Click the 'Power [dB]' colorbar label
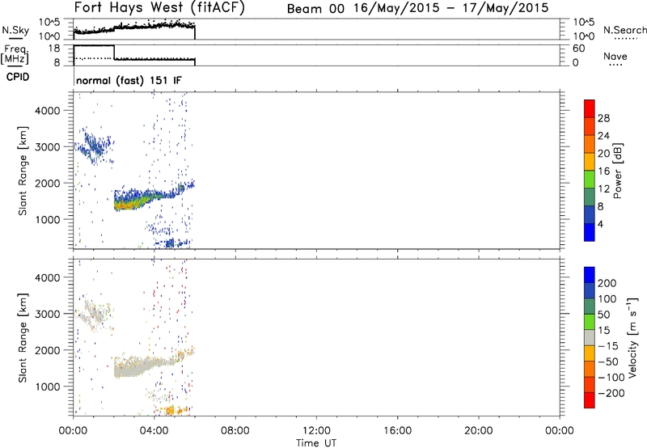This screenshot has width=647, height=448. coord(617,171)
